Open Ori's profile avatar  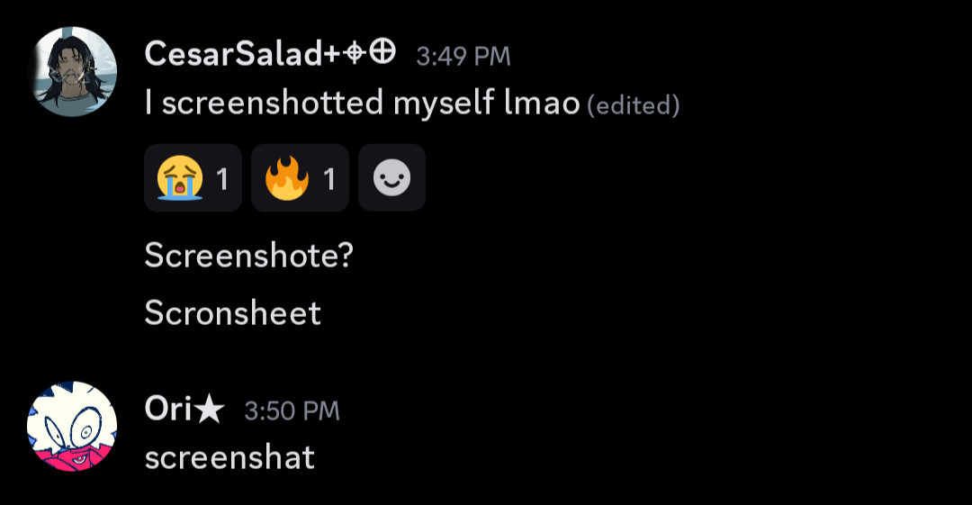pyautogui.click(x=72, y=427)
